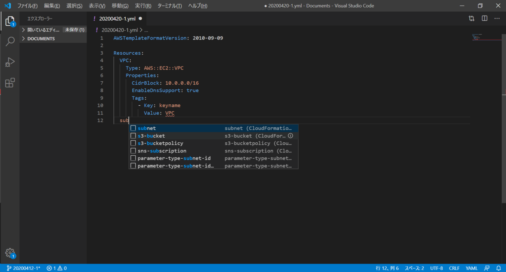Screen dimensions: 506x272
Task: Click the unsaved dot on 20200420-1.yml tab
Action: (x=140, y=19)
